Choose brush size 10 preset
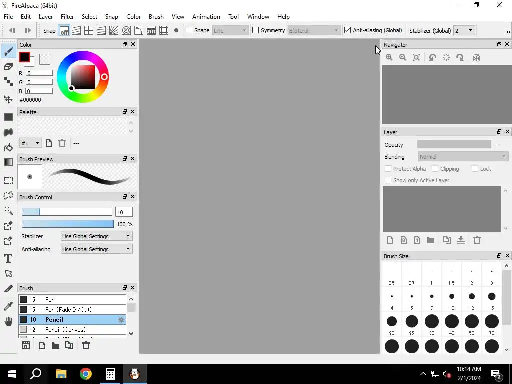 pos(452,300)
